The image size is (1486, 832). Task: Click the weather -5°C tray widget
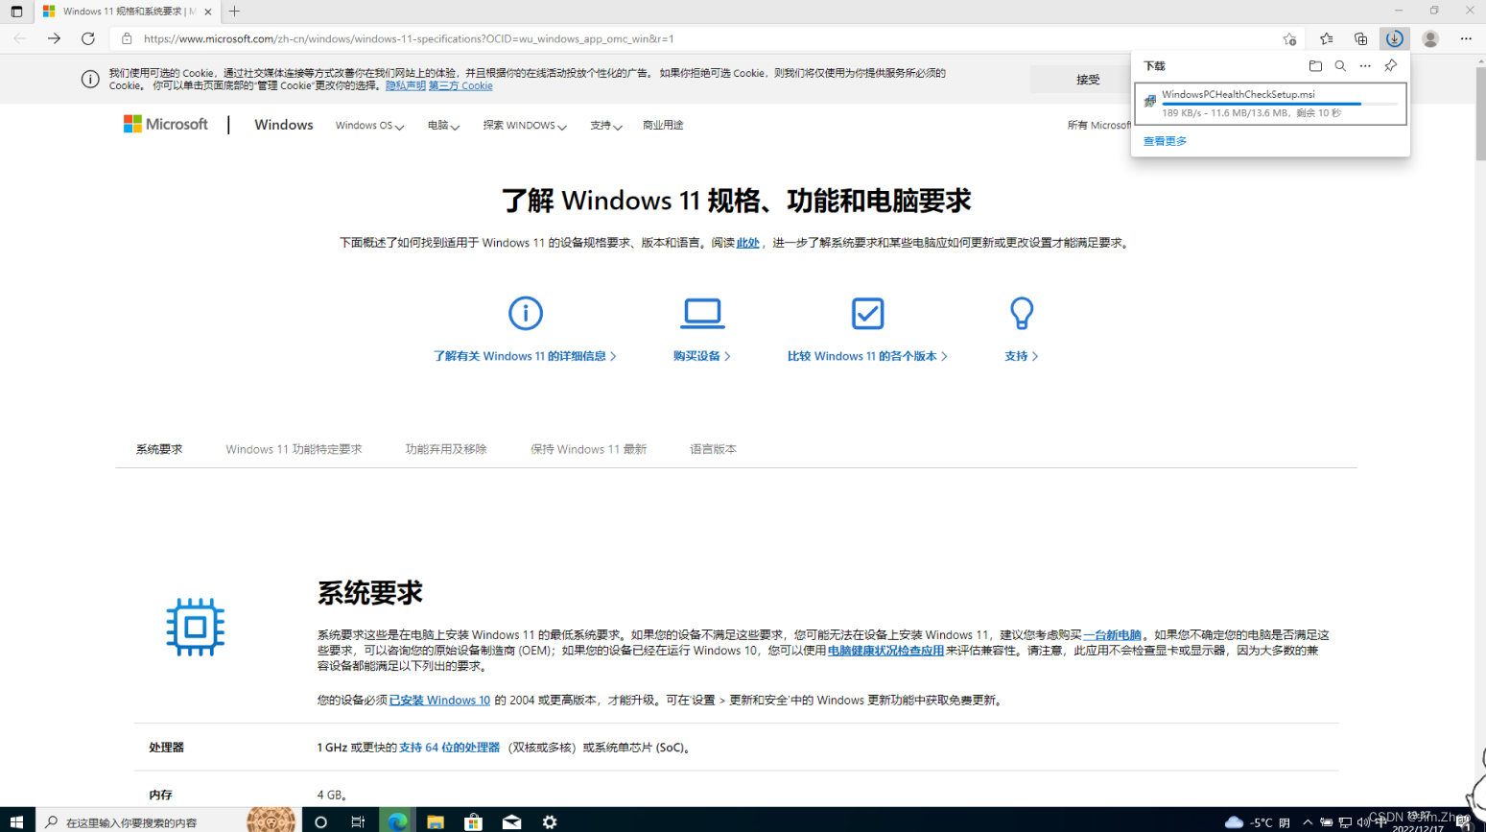1258,822
